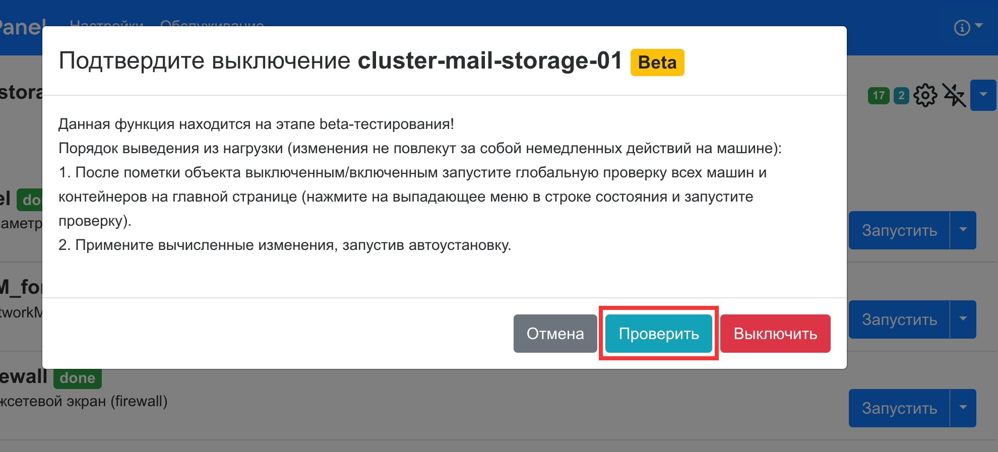Screen dimensions: 998x452
Task: Click the middle Запустить button
Action: (x=899, y=319)
